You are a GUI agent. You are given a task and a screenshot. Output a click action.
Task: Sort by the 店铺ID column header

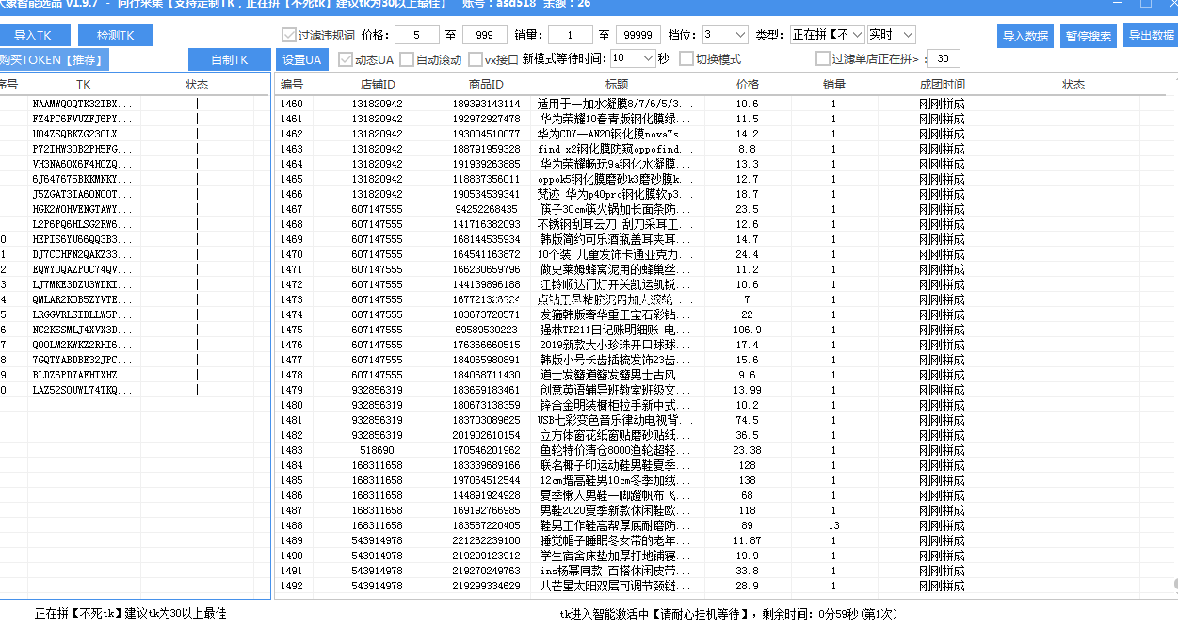pyautogui.click(x=377, y=85)
